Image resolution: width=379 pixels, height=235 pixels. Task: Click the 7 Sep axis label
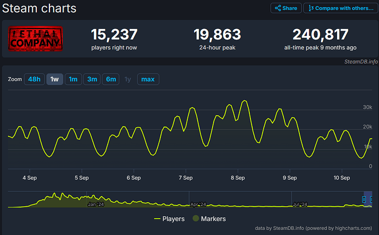tap(186, 178)
